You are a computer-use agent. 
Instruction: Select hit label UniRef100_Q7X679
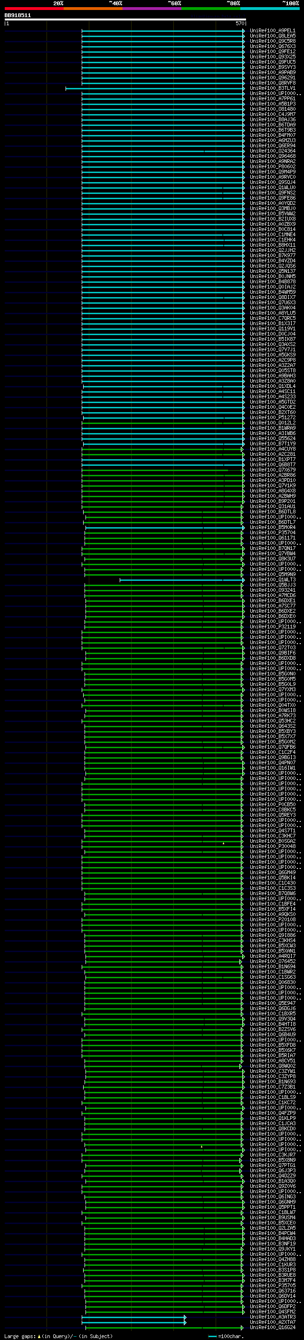click(272, 470)
